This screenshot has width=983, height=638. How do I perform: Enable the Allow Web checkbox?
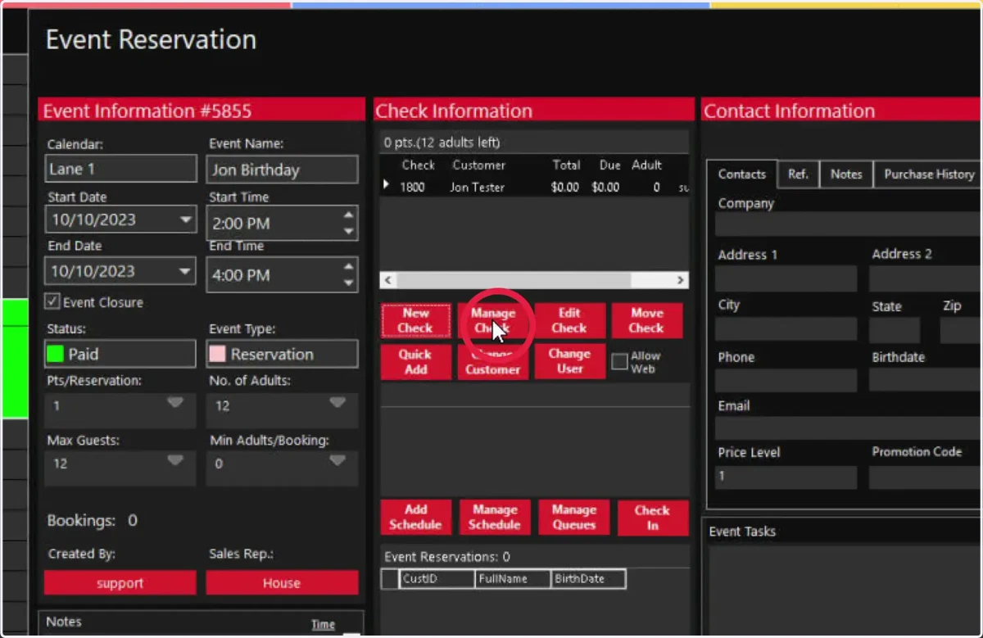pos(620,361)
